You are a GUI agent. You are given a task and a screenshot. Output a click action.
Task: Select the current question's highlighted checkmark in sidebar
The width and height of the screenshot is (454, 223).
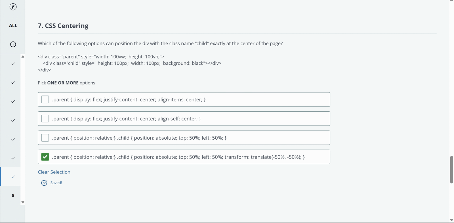(13, 177)
